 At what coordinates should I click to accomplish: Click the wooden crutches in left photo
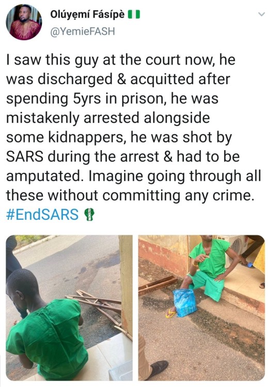[99, 305]
